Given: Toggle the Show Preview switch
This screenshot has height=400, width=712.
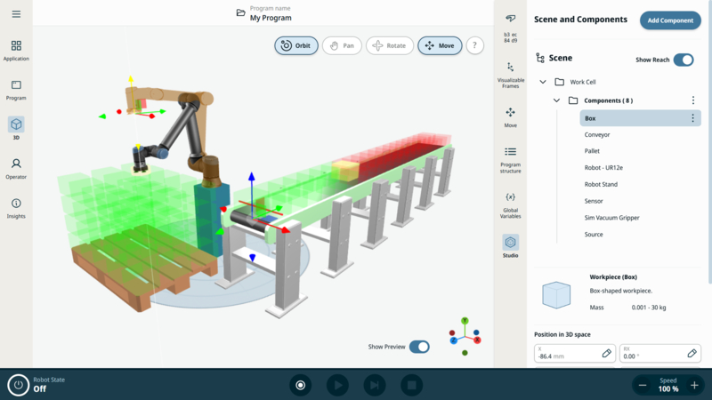Looking at the screenshot, I should [x=419, y=347].
